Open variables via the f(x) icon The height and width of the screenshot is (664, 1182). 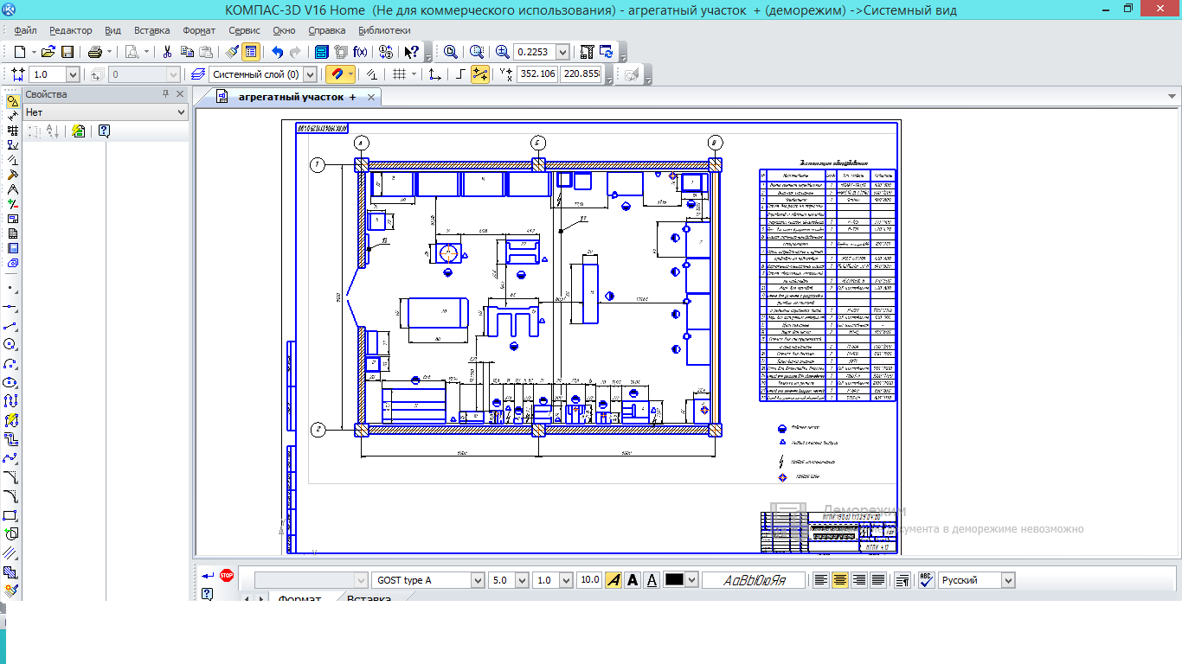point(360,52)
